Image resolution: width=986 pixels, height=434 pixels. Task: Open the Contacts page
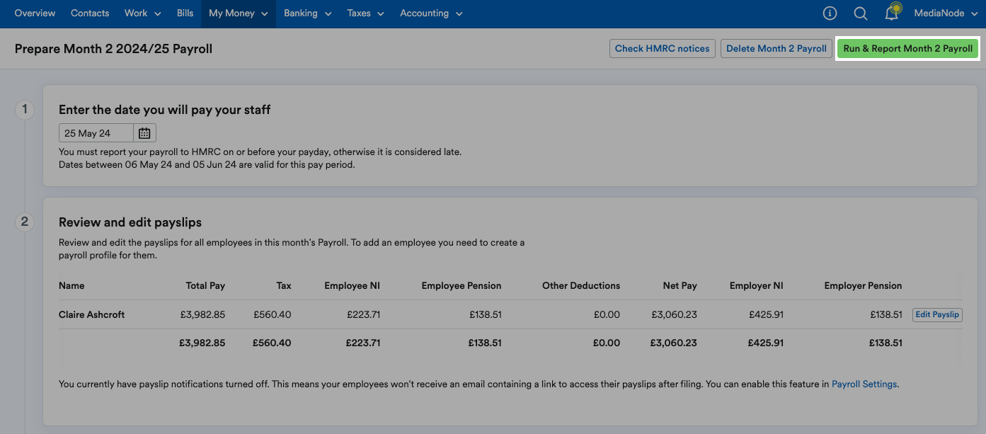(x=90, y=13)
